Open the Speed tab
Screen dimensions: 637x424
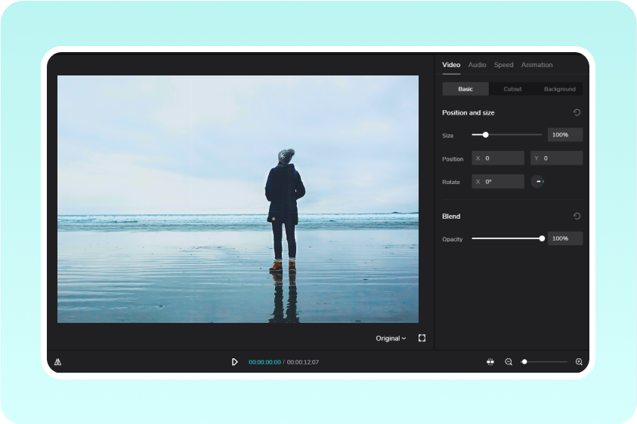[503, 65]
